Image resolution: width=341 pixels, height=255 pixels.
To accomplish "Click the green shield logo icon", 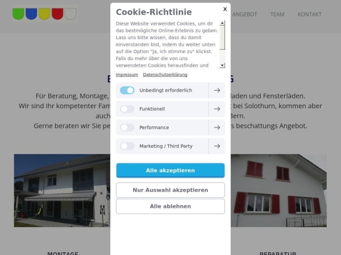I will [x=18, y=14].
